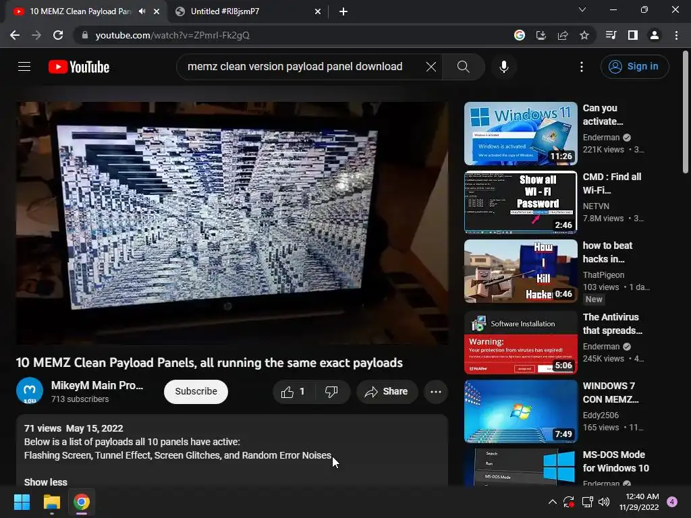
Task: Open more actions ellipsis under the video
Action: point(435,392)
